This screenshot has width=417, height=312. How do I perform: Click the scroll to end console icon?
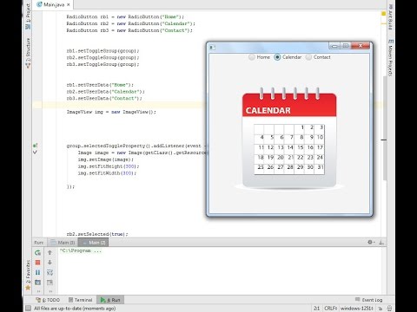click(x=50, y=283)
